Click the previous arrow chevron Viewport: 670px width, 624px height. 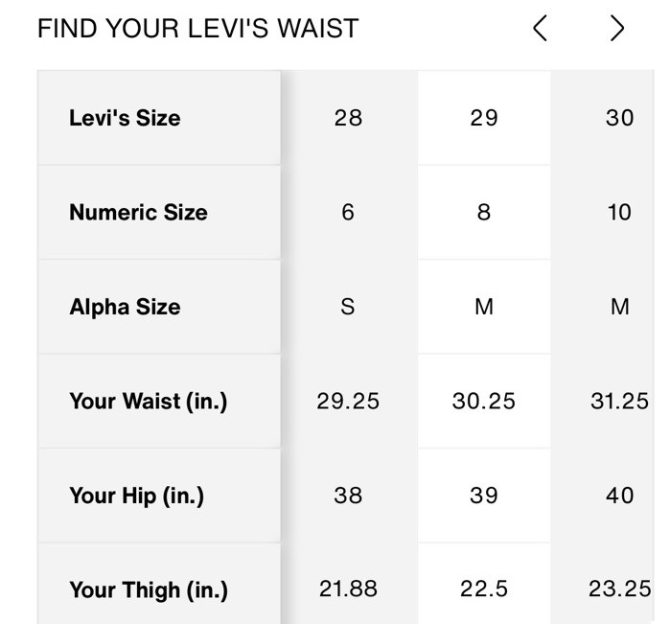(x=540, y=28)
